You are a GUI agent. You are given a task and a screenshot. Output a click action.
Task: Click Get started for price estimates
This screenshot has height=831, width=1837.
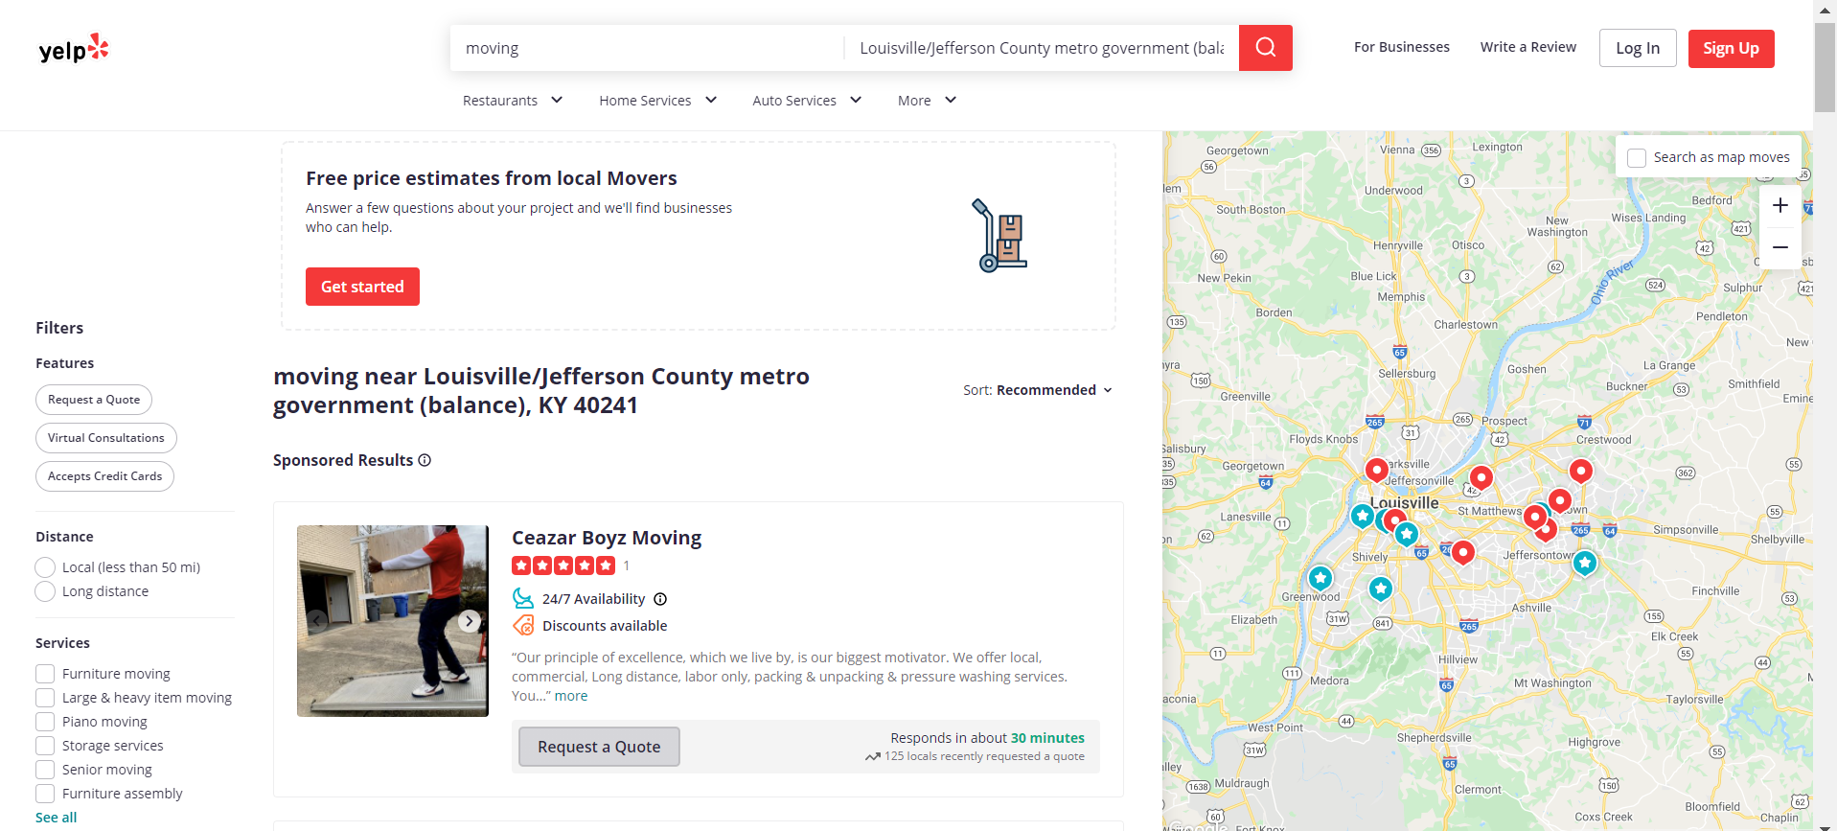[x=362, y=287]
